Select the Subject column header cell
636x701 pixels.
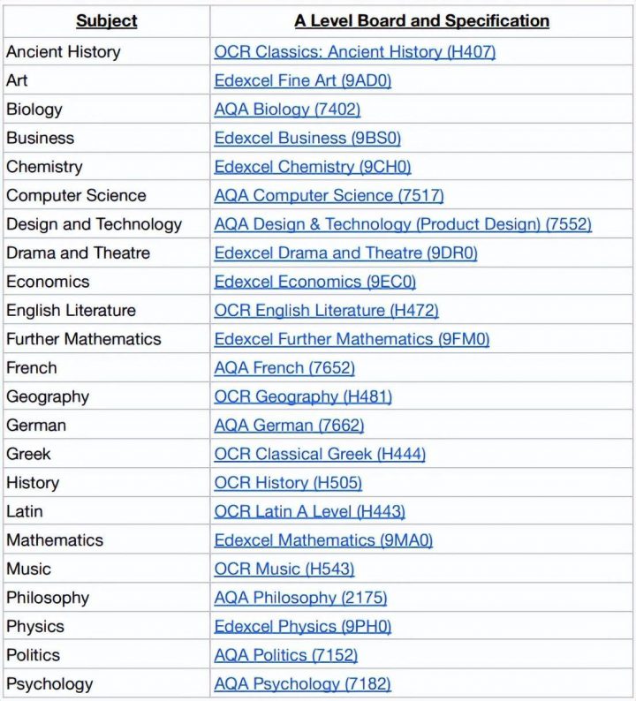[106, 21]
